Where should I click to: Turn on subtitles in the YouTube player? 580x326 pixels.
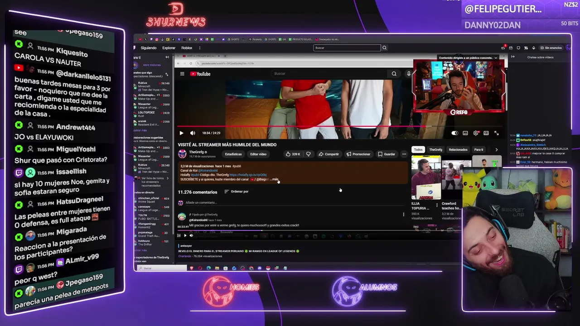click(x=465, y=133)
